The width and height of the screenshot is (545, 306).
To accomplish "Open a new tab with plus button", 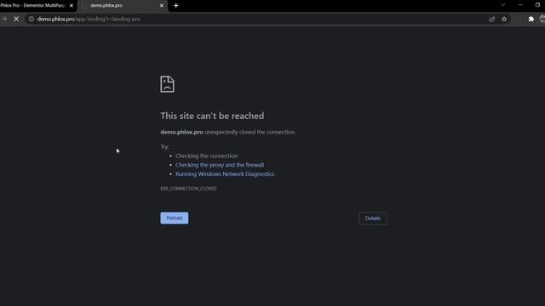I will [x=176, y=6].
